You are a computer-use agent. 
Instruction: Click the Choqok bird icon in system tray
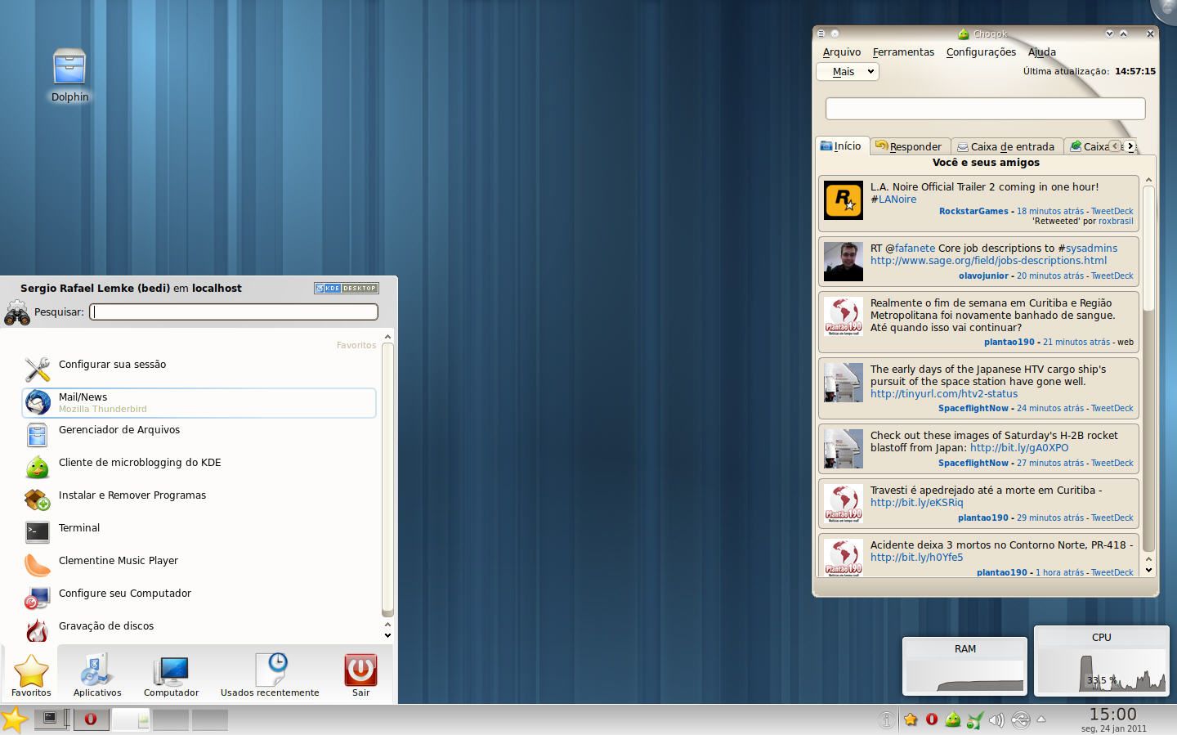(x=953, y=719)
